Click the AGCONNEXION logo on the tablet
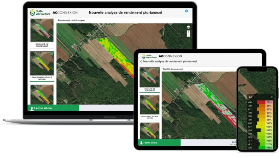Image resolution: width=279 pixels, height=159 pixels. (170, 56)
